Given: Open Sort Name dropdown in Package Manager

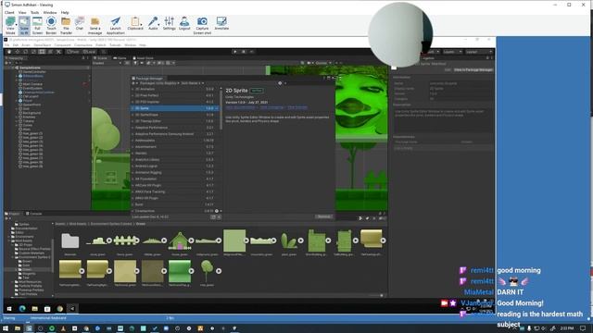Looking at the screenshot, I should [x=192, y=83].
